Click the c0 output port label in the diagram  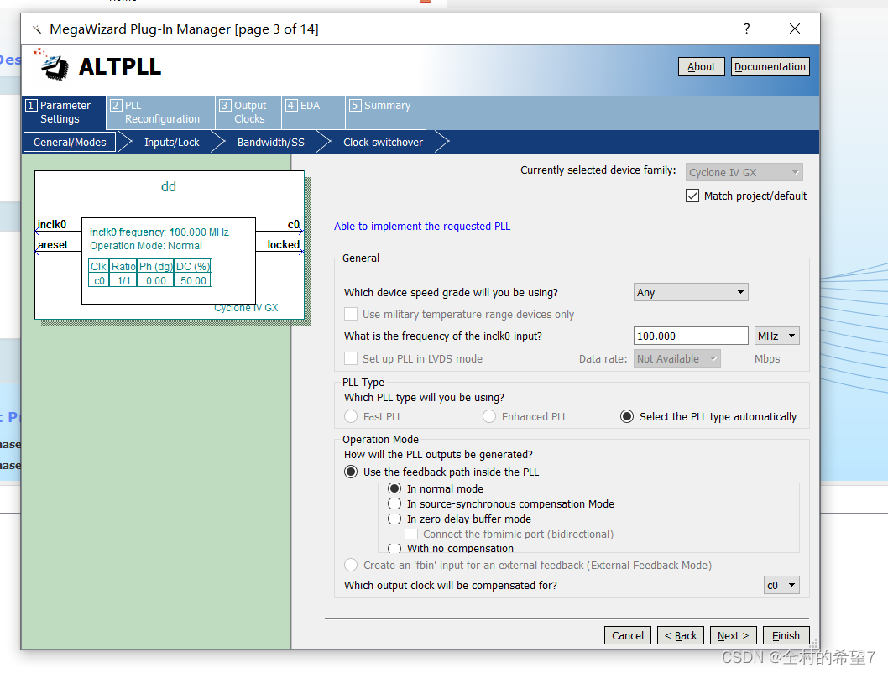tap(294, 224)
